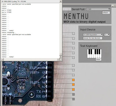Play the C white key on Test Keyboard
The width and height of the screenshot is (116, 106).
[x=88, y=56]
